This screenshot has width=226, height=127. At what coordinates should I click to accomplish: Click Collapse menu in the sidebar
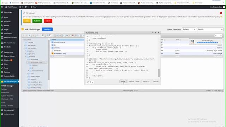pyautogui.click(x=9, y=114)
